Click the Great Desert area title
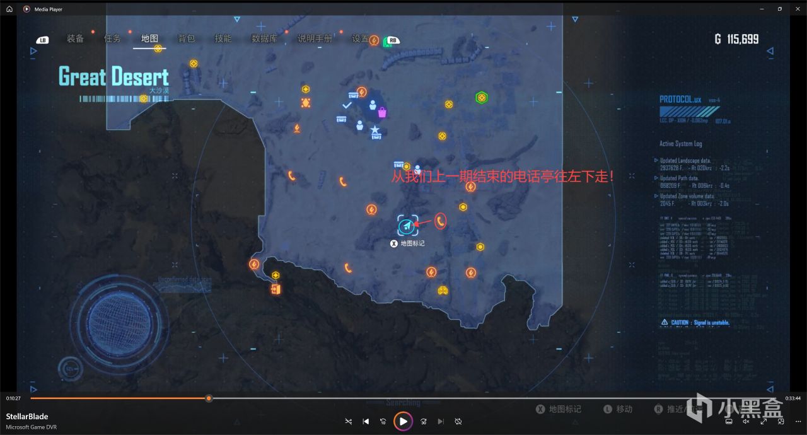Viewport: 807px width, 435px height. pos(113,77)
